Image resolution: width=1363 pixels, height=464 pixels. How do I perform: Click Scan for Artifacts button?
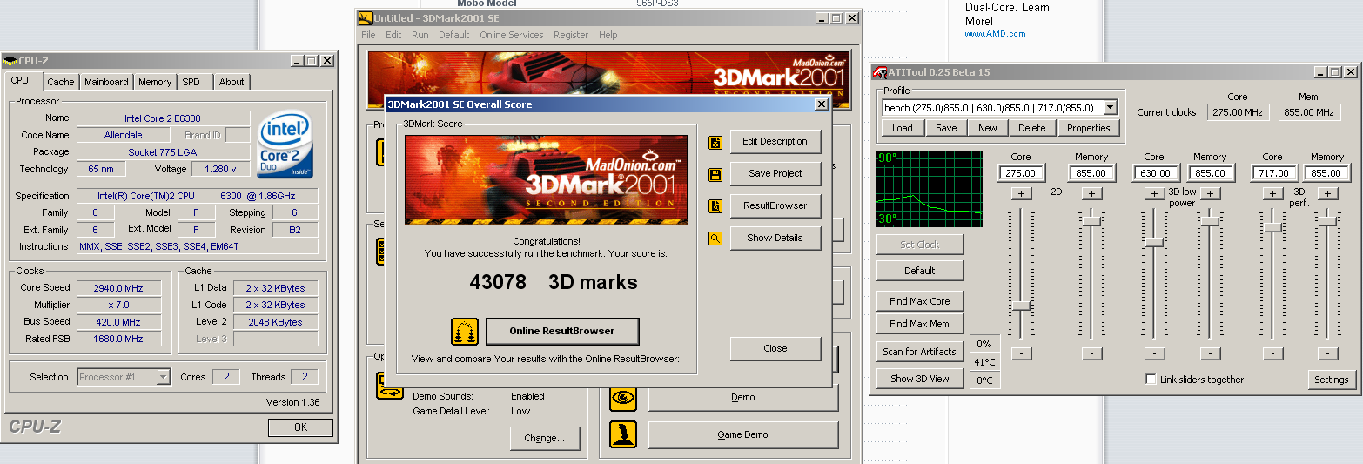coord(920,352)
